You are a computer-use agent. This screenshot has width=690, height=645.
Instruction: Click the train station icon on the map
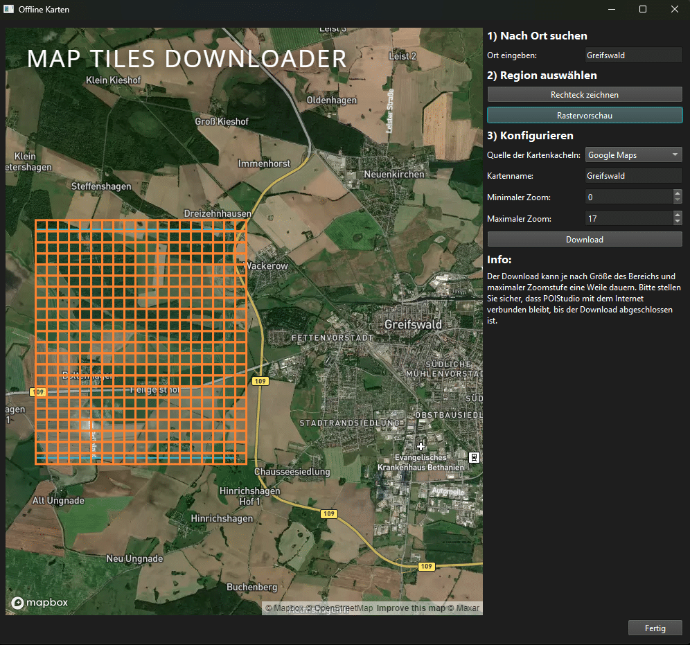[x=475, y=457]
